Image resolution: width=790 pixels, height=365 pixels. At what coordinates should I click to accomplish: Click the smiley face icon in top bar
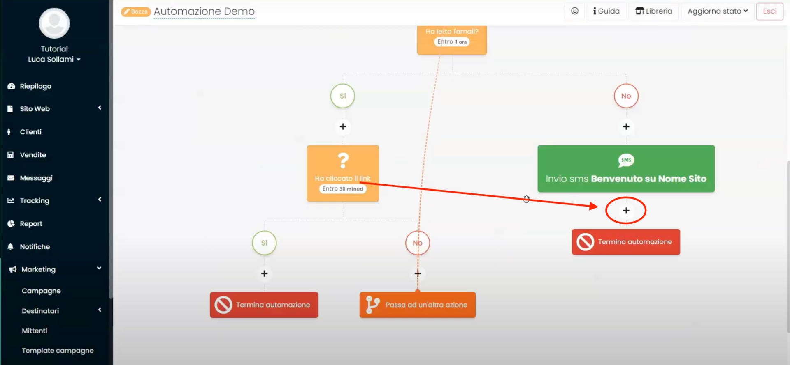point(574,11)
